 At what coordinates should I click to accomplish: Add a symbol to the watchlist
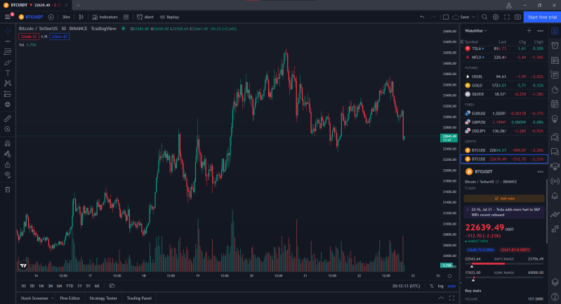click(529, 31)
